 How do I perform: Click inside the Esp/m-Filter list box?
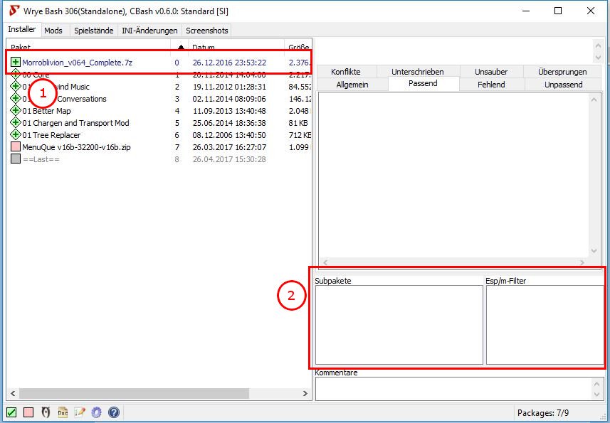click(545, 325)
